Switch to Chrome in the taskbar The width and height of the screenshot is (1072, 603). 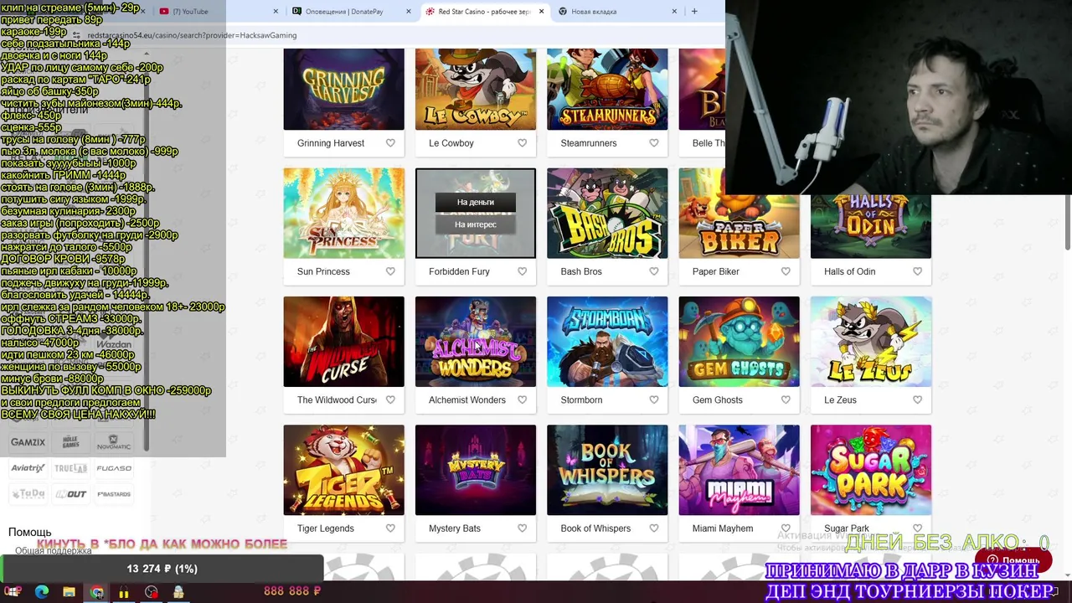(96, 592)
